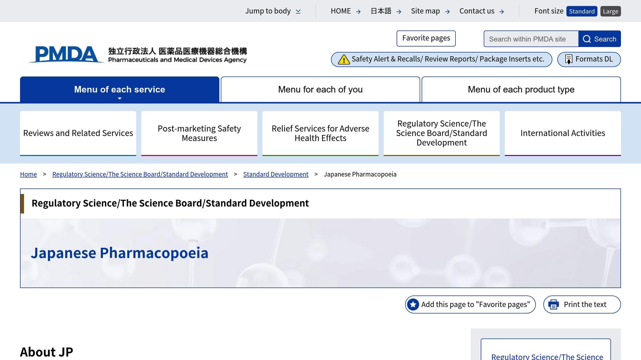641x360 pixels.
Task: Switch to Menu for each of you tab
Action: [x=320, y=89]
